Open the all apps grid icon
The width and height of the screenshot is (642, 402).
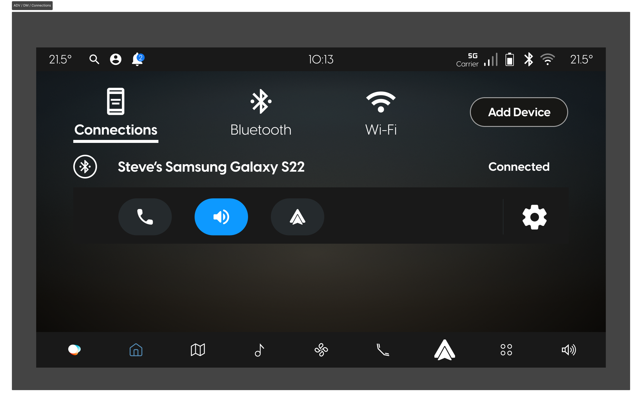click(506, 350)
